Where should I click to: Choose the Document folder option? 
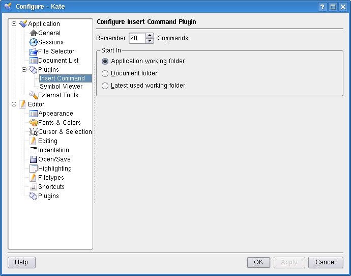tap(105, 73)
